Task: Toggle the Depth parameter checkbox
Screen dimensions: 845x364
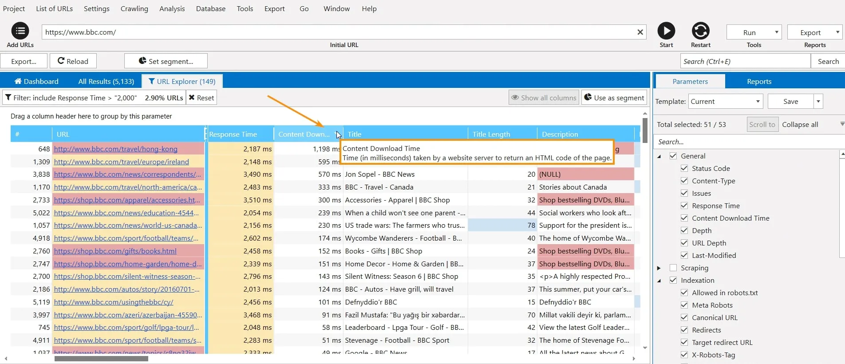Action: [x=684, y=230]
